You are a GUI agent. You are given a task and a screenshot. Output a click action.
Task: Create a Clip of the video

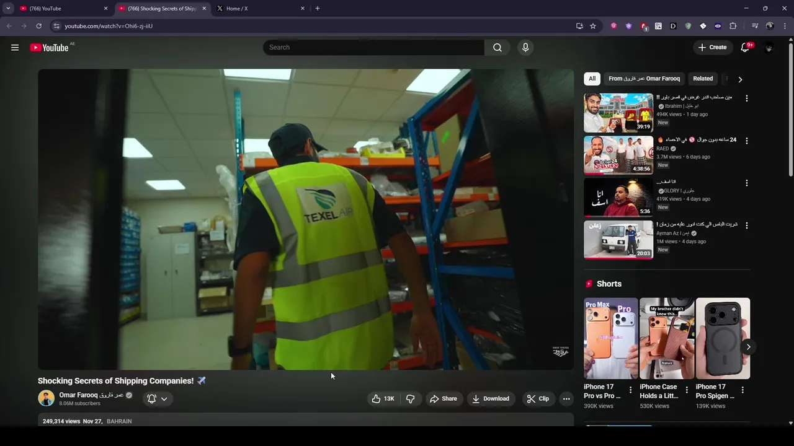538,399
